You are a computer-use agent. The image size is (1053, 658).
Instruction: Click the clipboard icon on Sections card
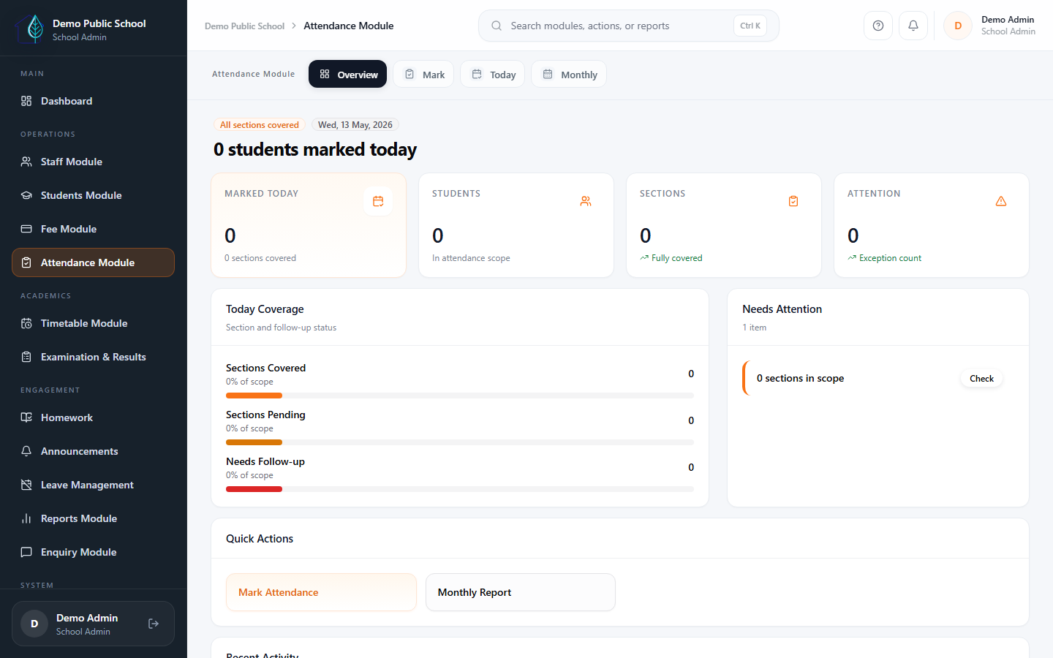(x=793, y=201)
